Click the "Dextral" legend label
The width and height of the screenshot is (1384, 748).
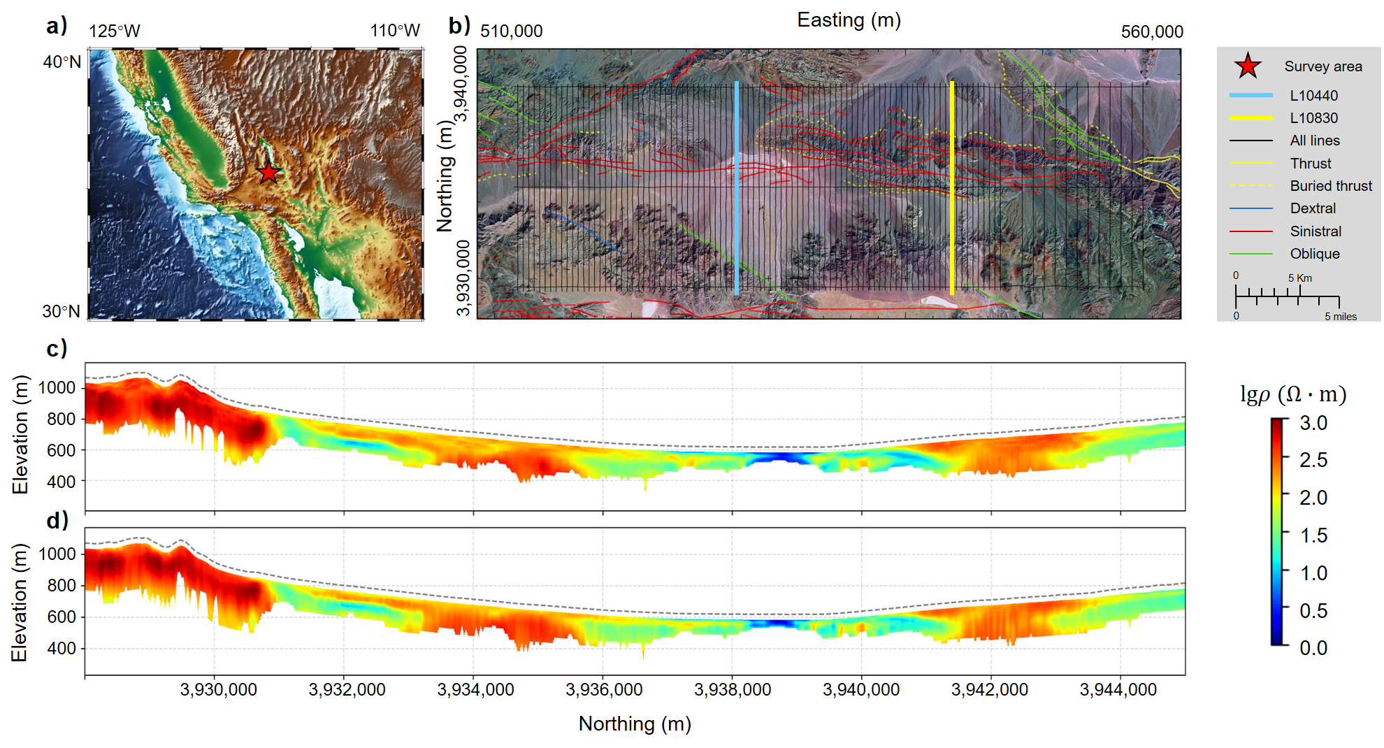pyautogui.click(x=1313, y=208)
